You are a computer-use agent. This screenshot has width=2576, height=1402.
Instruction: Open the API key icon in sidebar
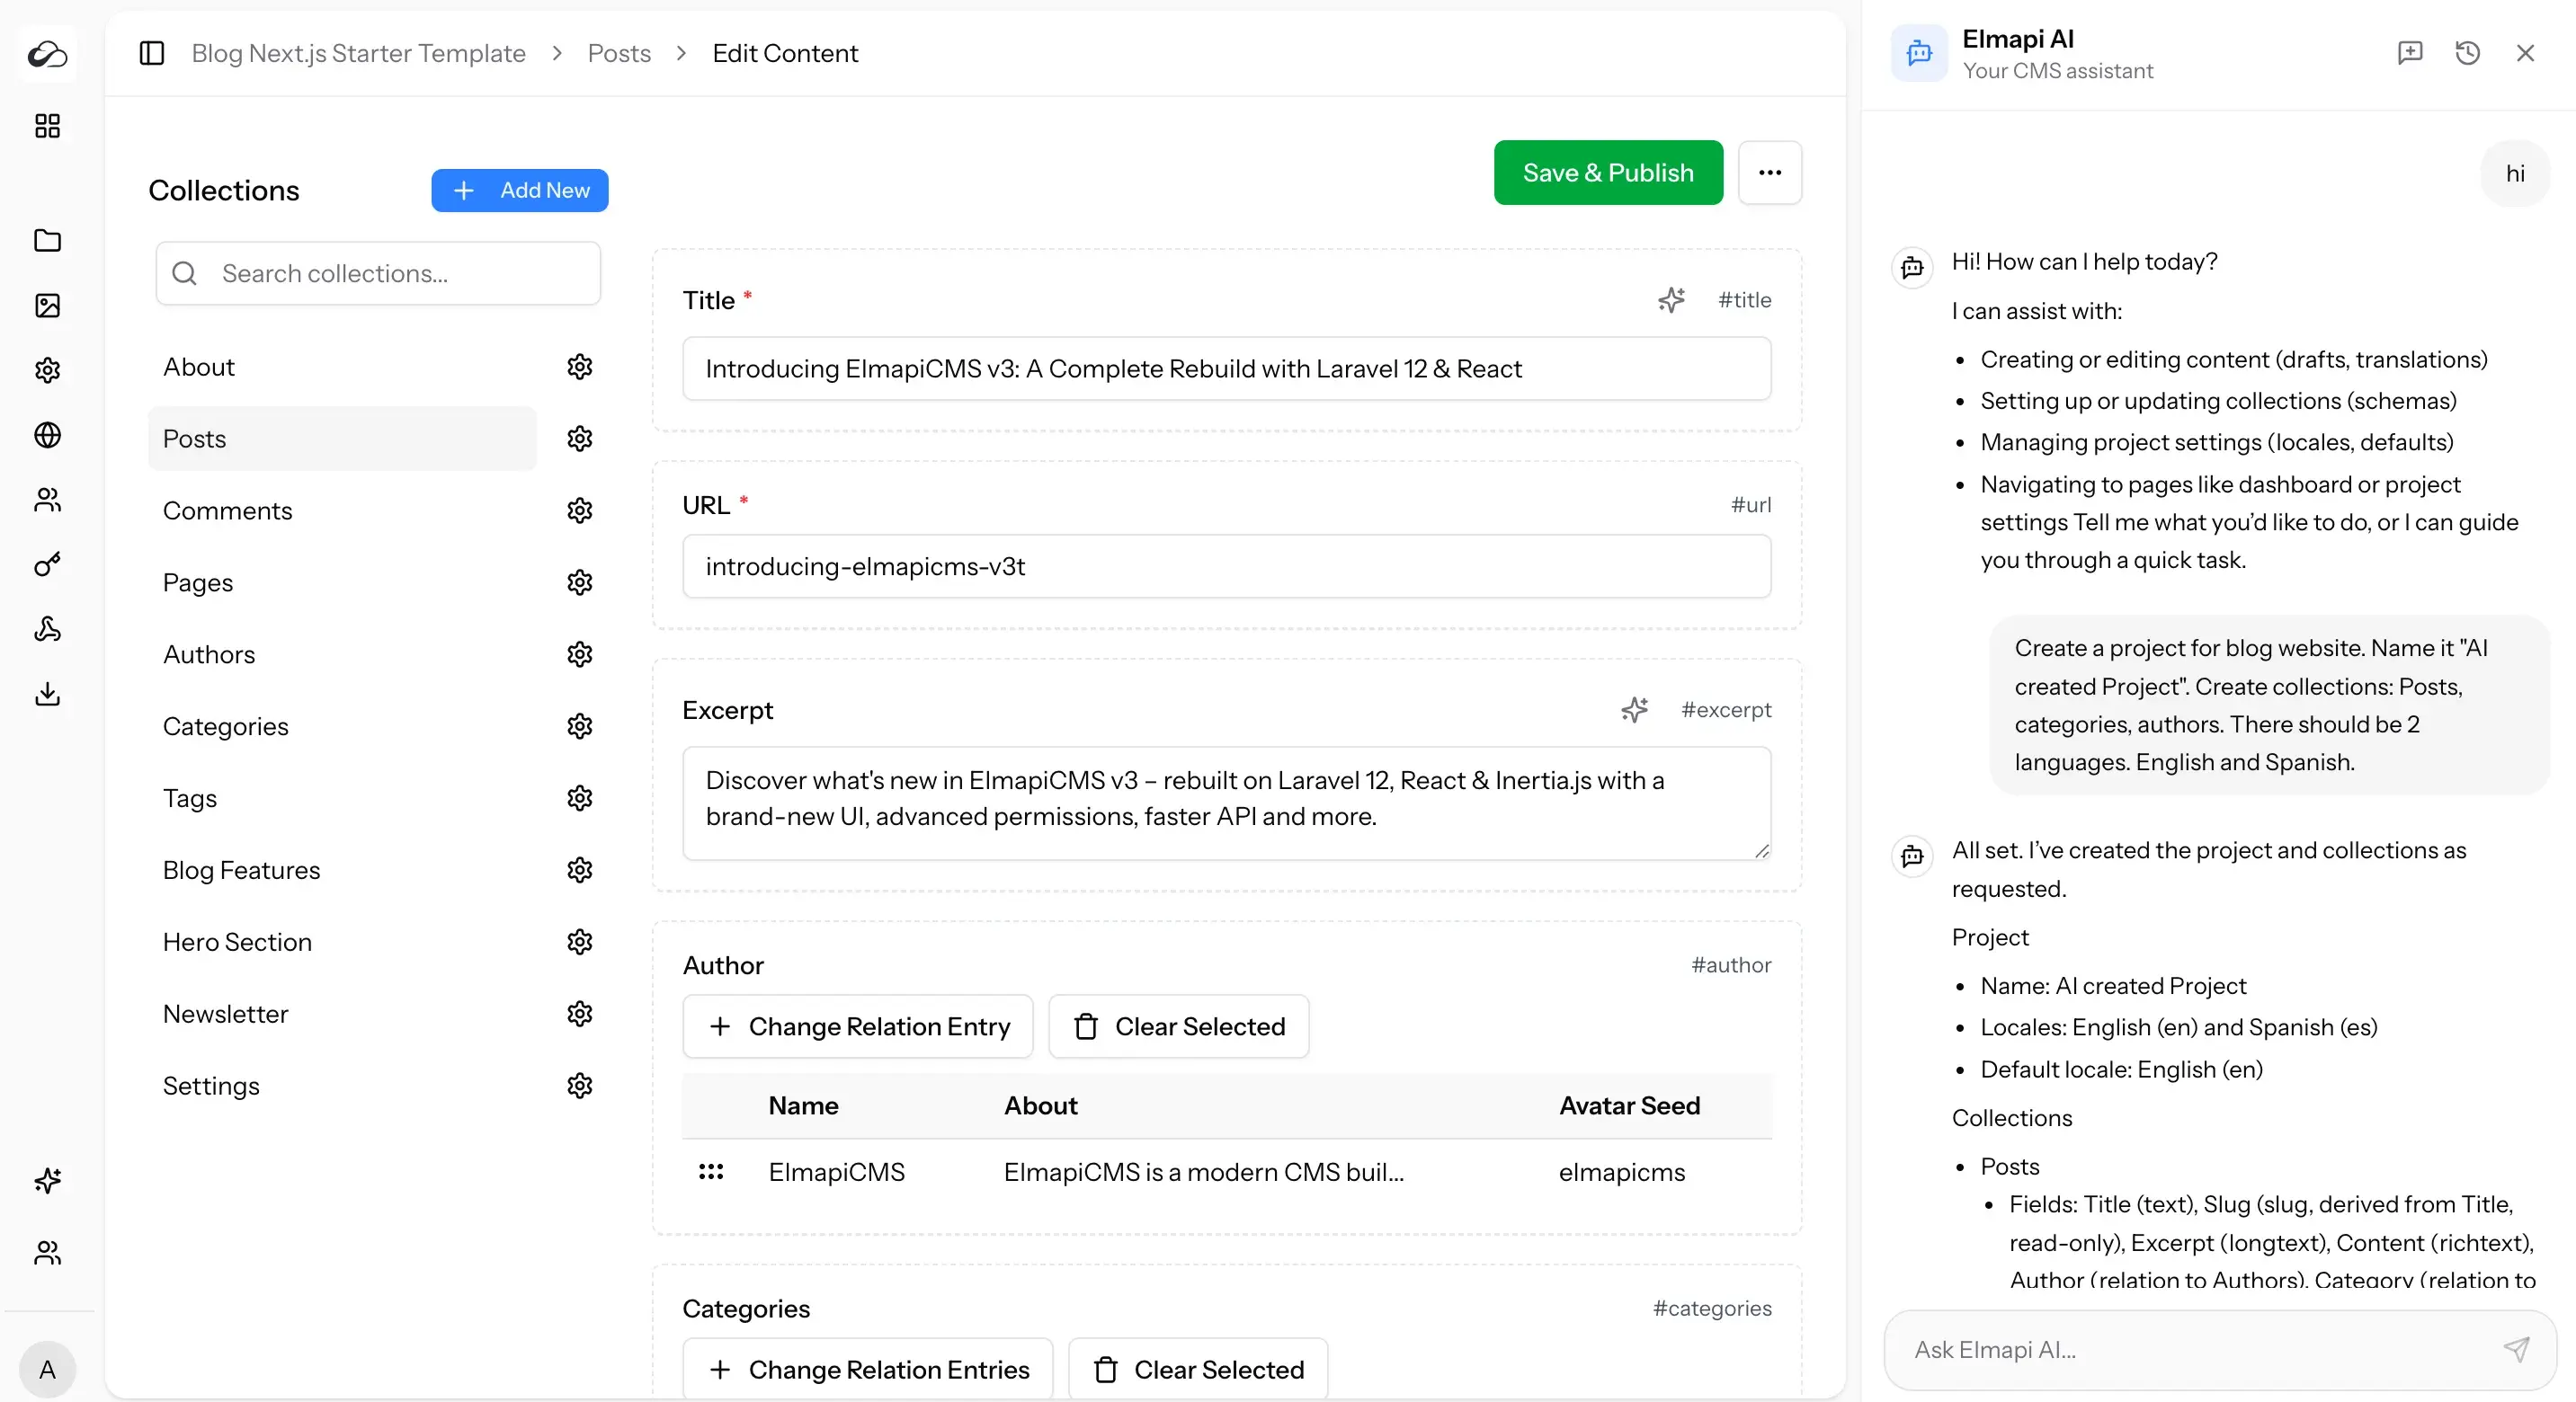click(47, 564)
